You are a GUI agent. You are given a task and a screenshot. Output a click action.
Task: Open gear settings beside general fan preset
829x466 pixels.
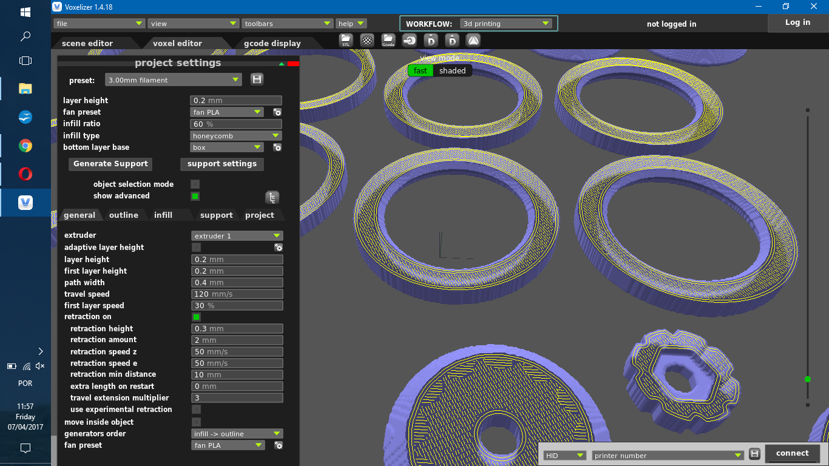[x=279, y=445]
